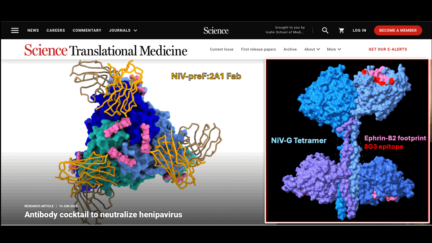Click the Ephrin-B2 footprint label

[x=395, y=138]
